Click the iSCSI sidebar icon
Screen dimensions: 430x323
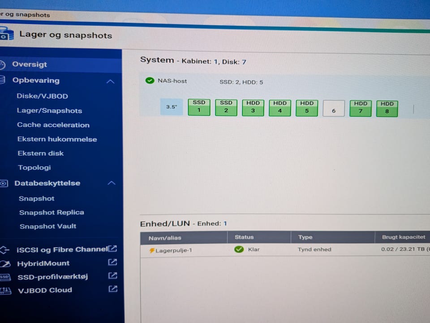(x=4, y=250)
